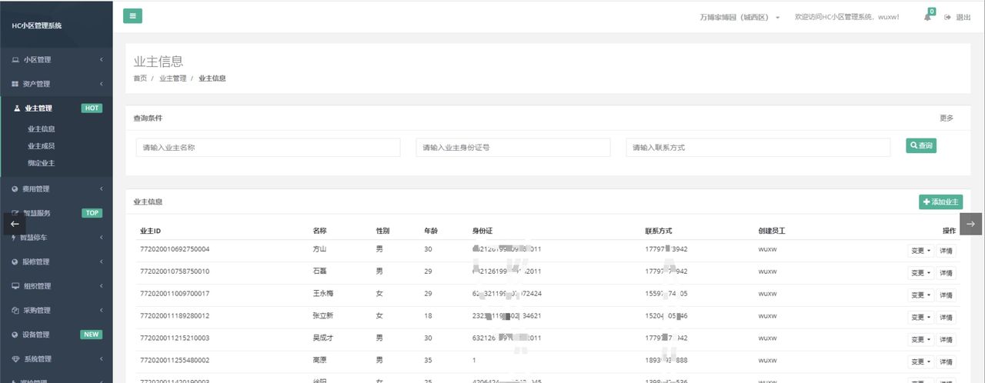
Task: Select the 绑定业主 submenu item
Action: (x=42, y=163)
